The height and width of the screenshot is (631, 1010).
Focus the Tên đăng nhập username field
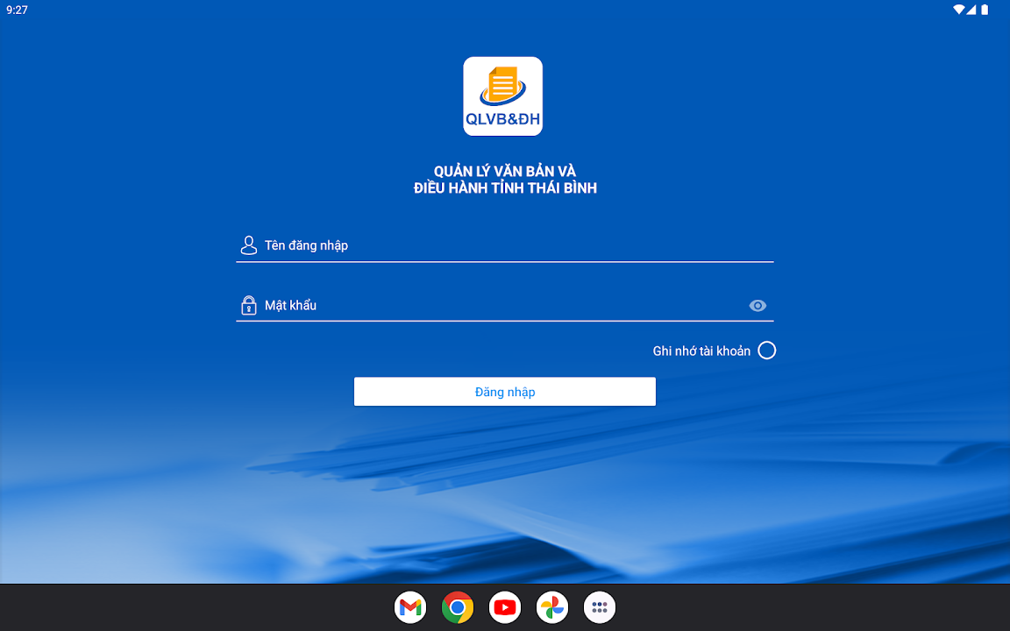point(517,245)
